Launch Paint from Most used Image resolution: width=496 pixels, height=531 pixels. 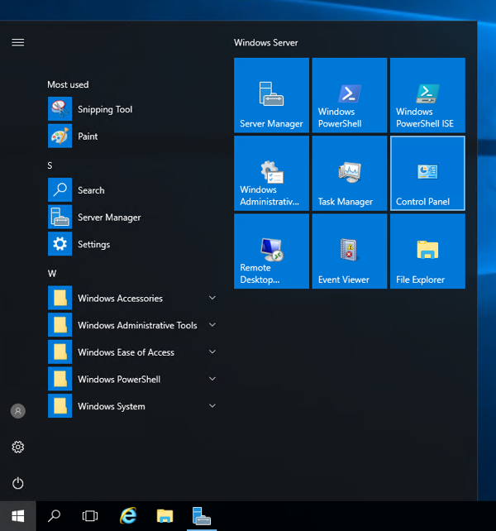click(x=132, y=136)
